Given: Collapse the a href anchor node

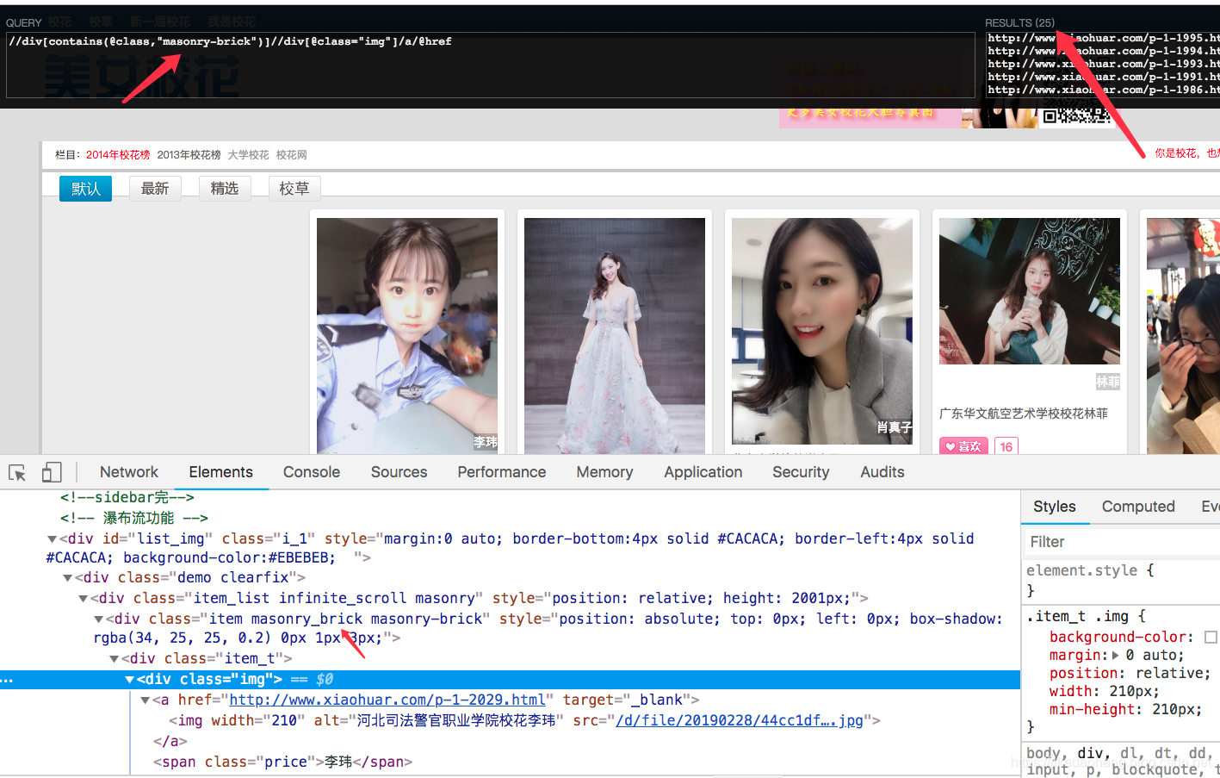Looking at the screenshot, I should tap(145, 700).
